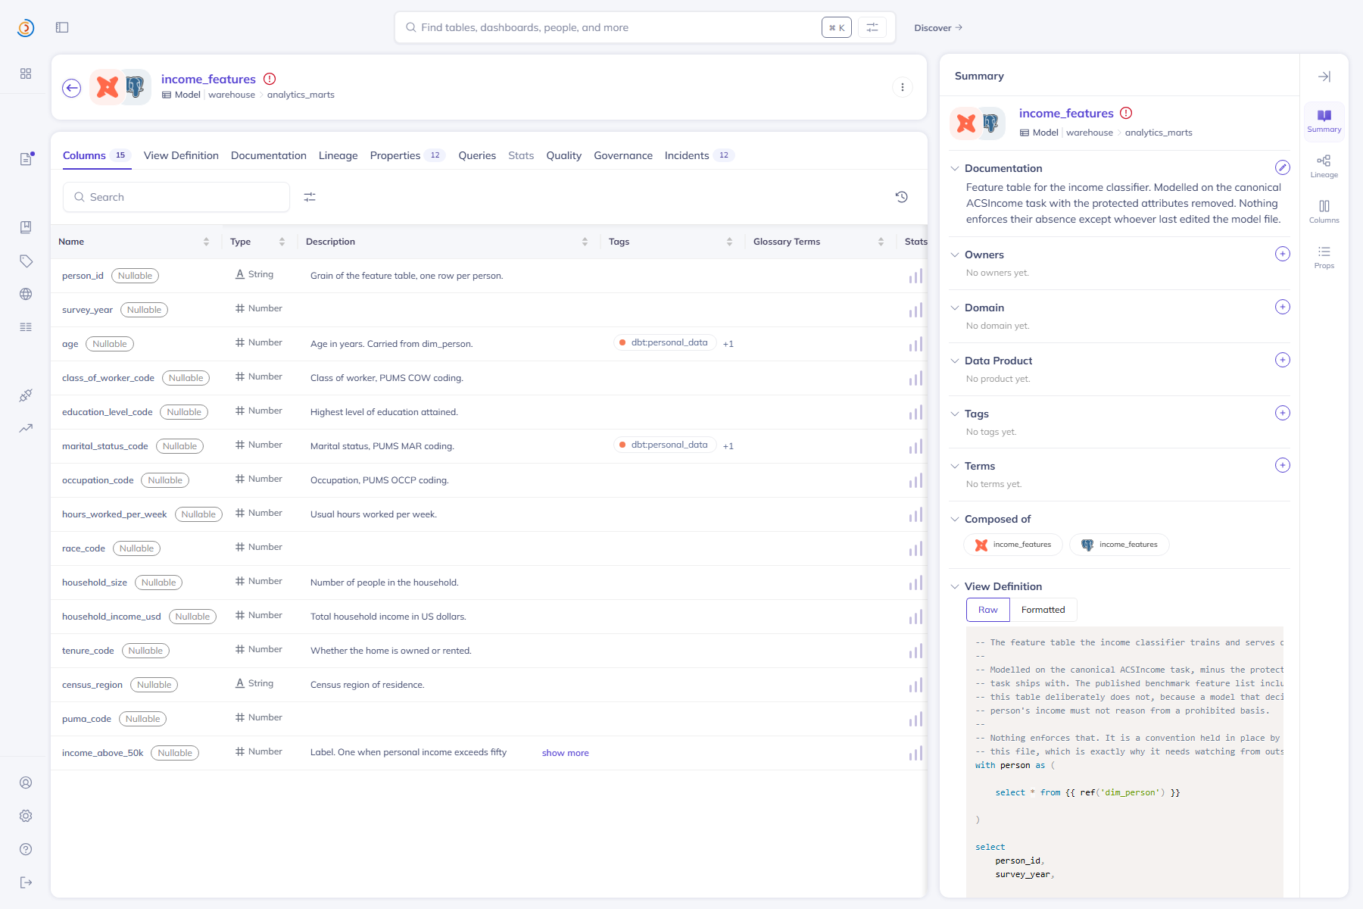Collapse the Summary side panel arrow
Viewport: 1363px width, 909px height.
click(1324, 77)
